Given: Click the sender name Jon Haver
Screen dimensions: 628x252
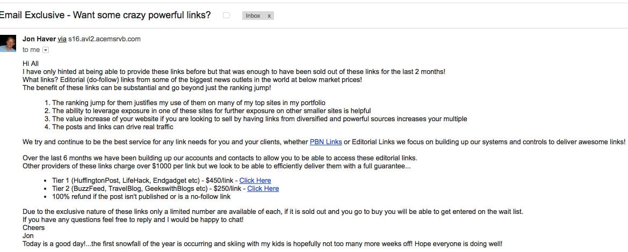Looking at the screenshot, I should 39,39.
